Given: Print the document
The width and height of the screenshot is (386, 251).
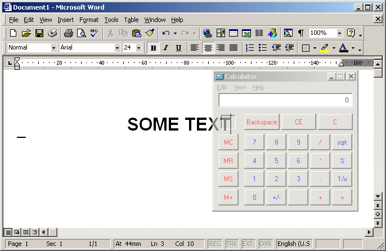Looking at the screenshot, I should point(69,33).
